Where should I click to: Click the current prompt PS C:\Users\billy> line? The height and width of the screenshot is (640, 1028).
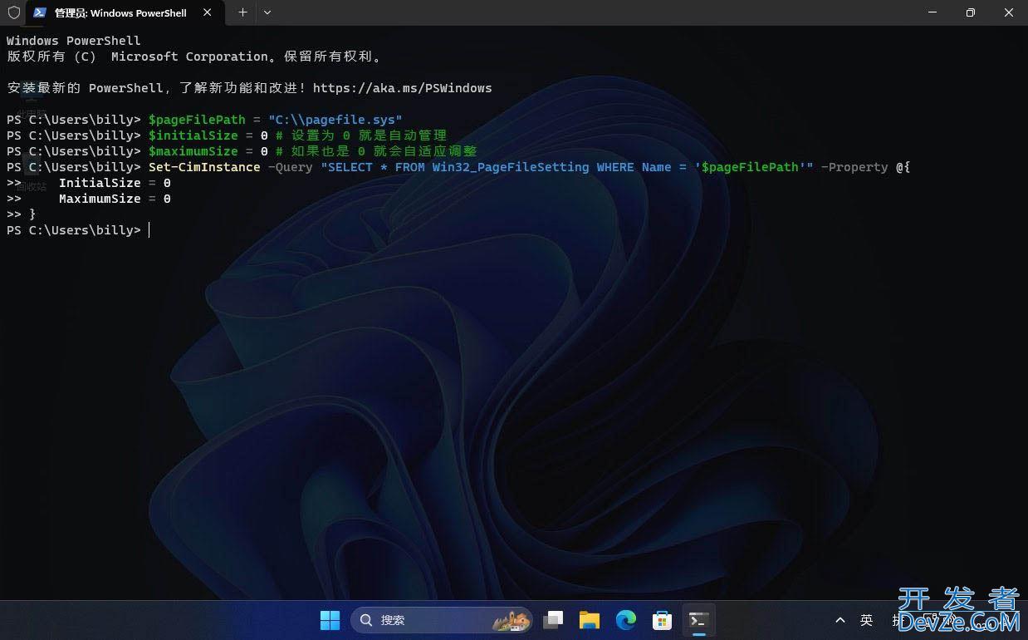tap(74, 230)
